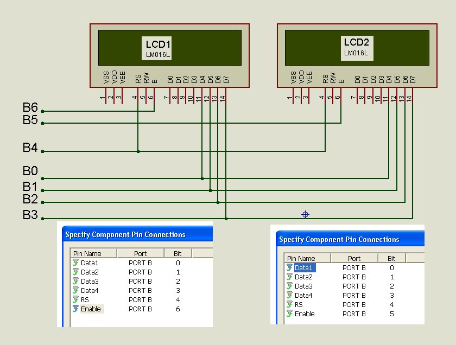Click Data1 pin icon in left dialog
This screenshot has height=345, width=456.
point(75,263)
